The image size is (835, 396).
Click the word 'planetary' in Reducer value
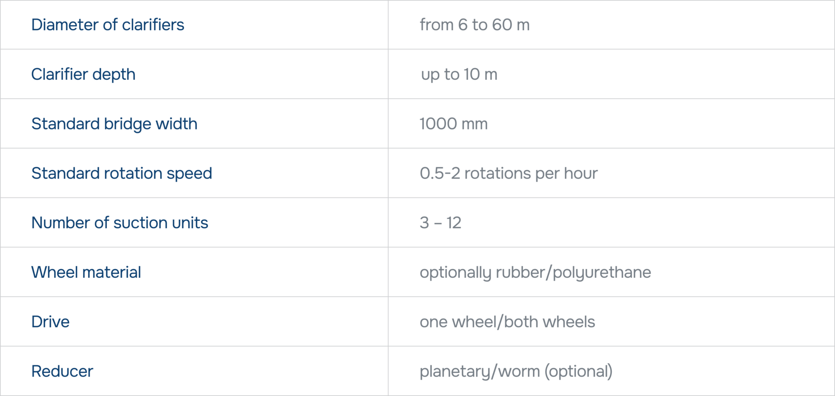(x=455, y=372)
